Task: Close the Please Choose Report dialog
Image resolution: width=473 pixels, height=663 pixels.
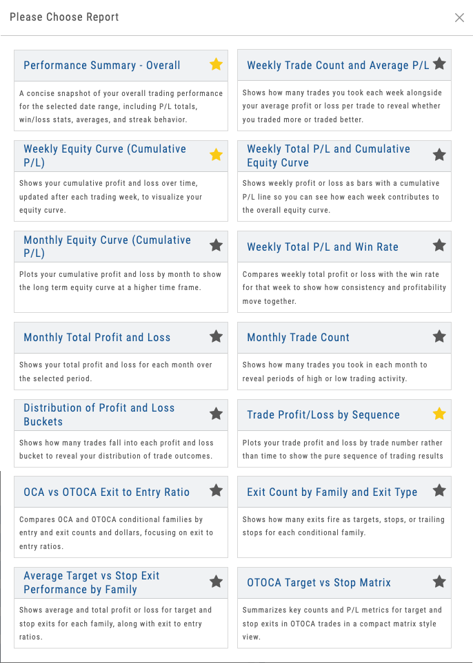Action: (459, 17)
